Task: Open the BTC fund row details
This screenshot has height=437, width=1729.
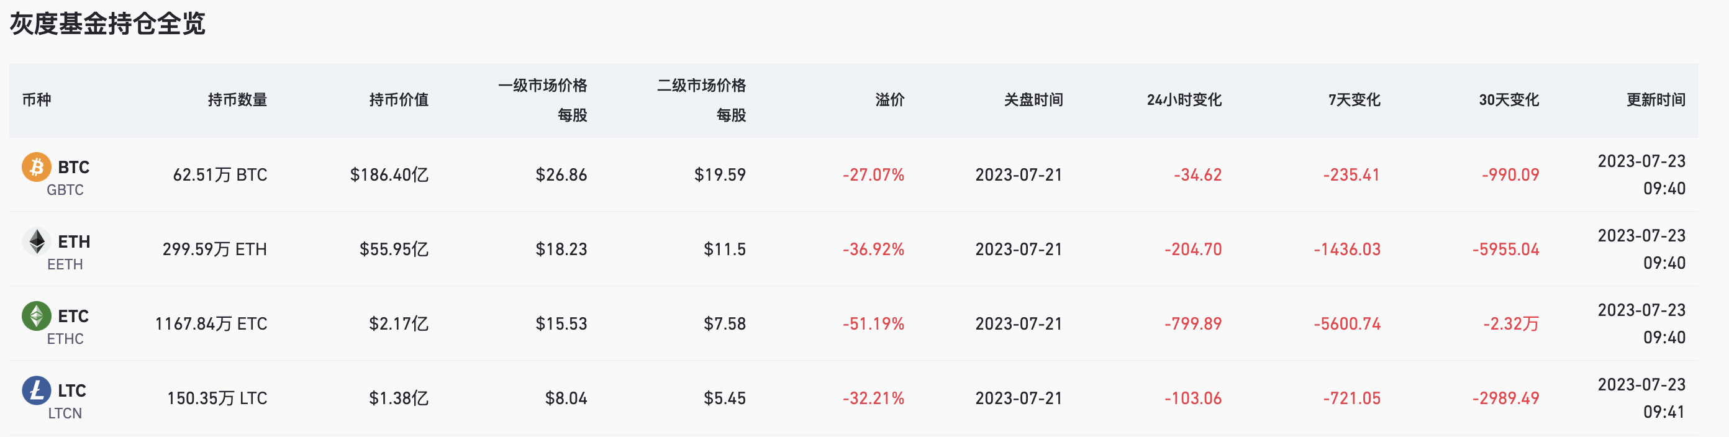Action: pos(864,174)
